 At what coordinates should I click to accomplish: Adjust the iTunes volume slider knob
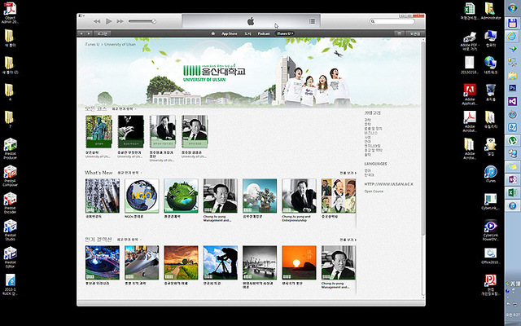point(154,21)
